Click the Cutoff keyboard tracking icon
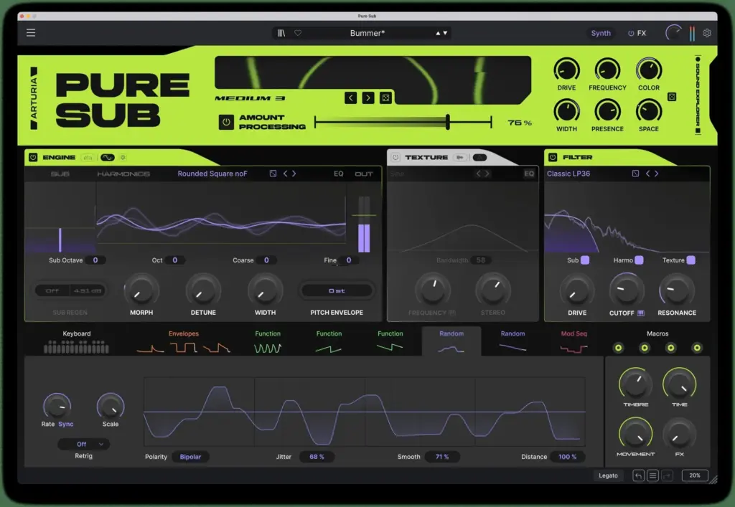The image size is (735, 507). pyautogui.click(x=640, y=313)
